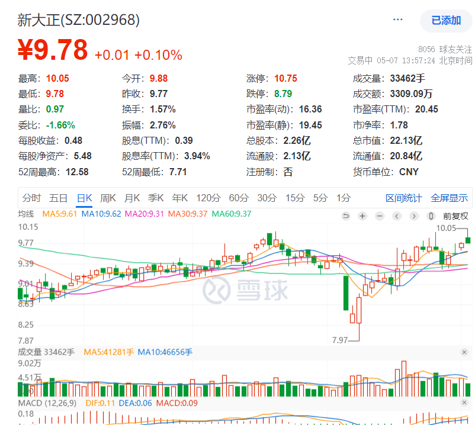Switch to the 五日 tab

pos(58,198)
